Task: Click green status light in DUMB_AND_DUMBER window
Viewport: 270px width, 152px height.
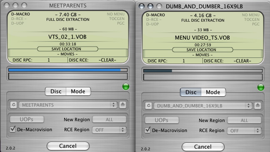Action: point(261,87)
